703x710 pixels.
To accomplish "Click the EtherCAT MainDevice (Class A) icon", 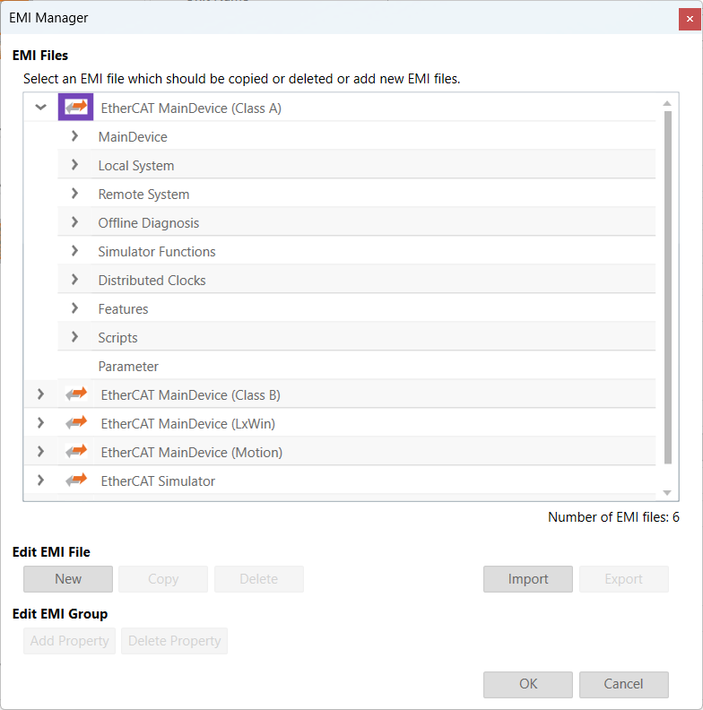I will (x=76, y=108).
